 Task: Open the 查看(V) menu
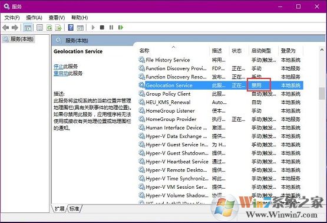(57, 18)
